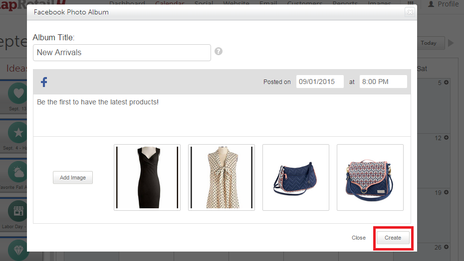Select the patterned flap bag thumbnail

click(370, 177)
